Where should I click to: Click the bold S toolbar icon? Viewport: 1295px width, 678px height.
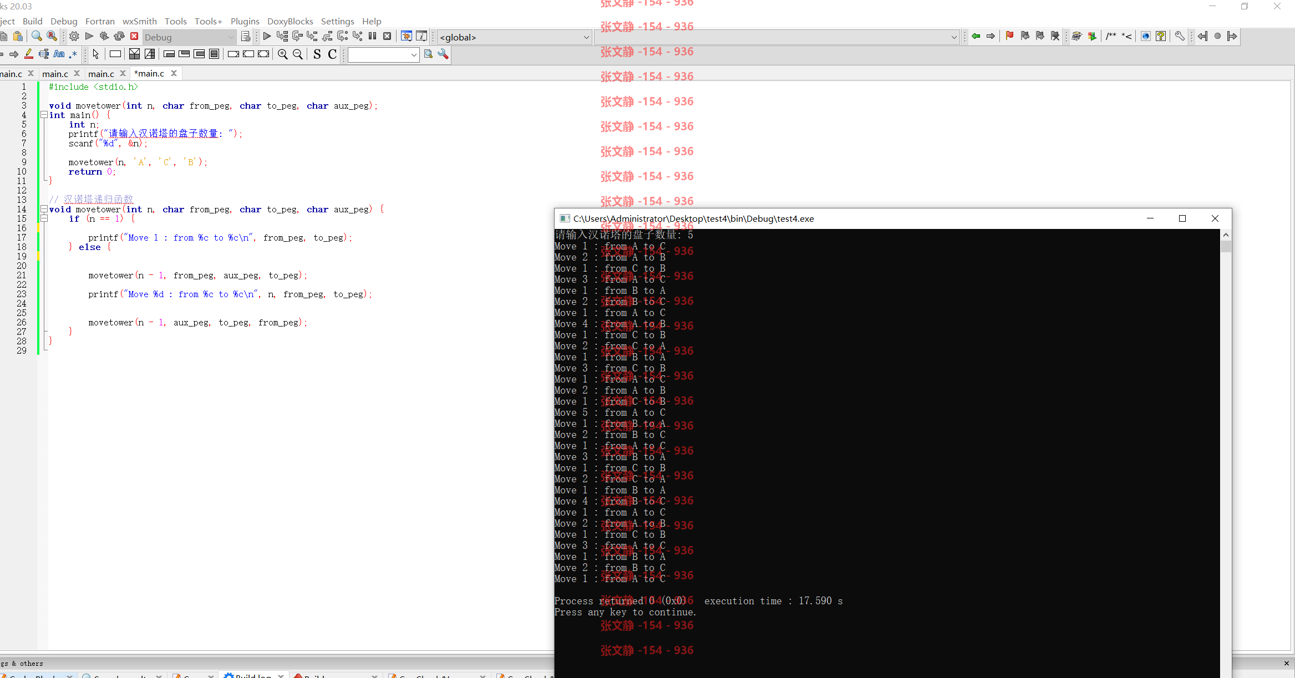pos(317,54)
